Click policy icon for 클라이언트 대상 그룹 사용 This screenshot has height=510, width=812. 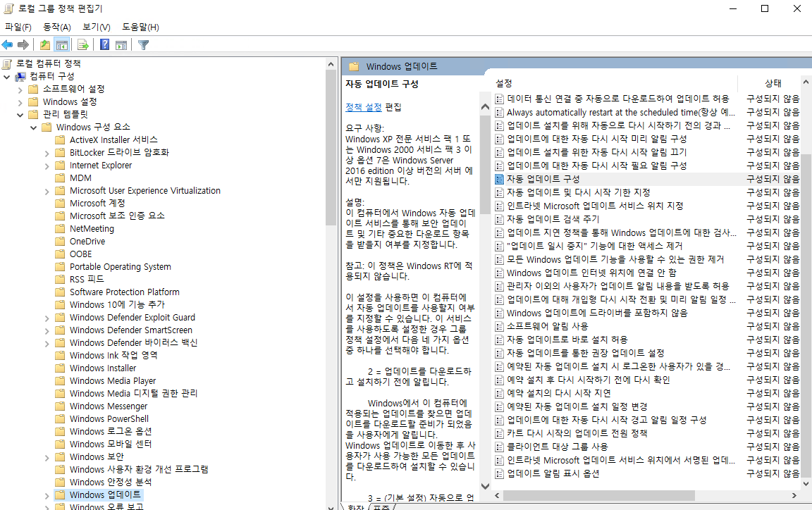coord(499,447)
